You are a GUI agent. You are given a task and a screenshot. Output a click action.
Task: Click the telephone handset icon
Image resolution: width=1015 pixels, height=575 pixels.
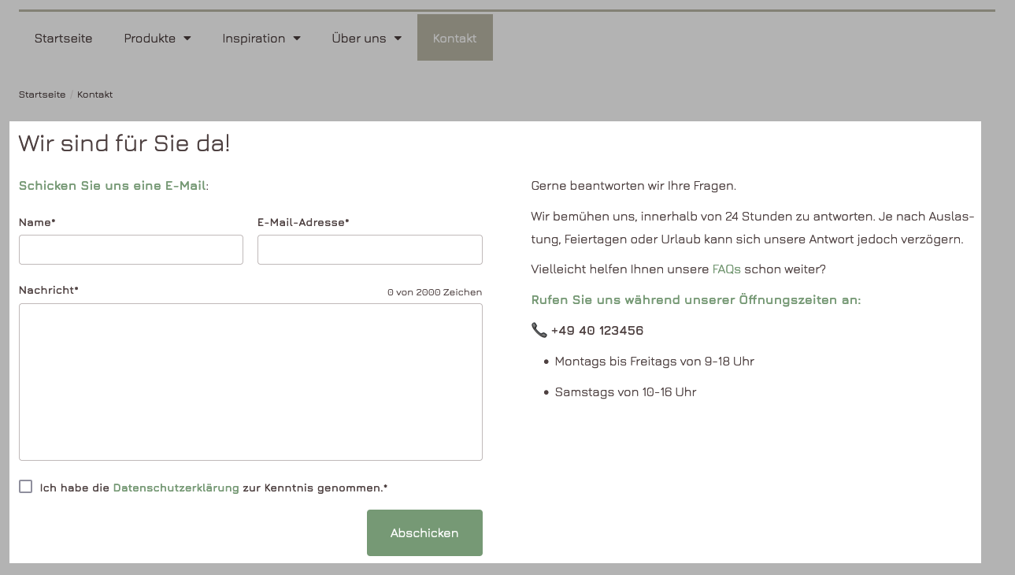[539, 331]
